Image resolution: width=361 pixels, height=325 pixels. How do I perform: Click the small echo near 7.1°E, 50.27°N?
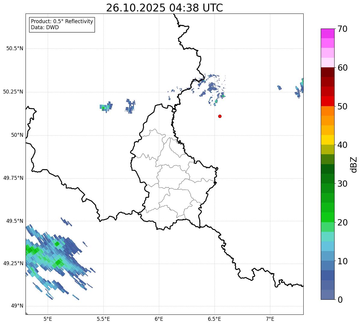click(x=279, y=87)
